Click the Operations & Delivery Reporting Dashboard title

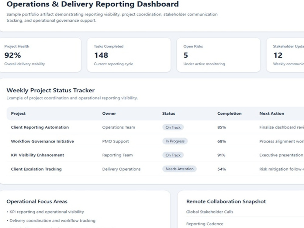pyautogui.click(x=92, y=4)
